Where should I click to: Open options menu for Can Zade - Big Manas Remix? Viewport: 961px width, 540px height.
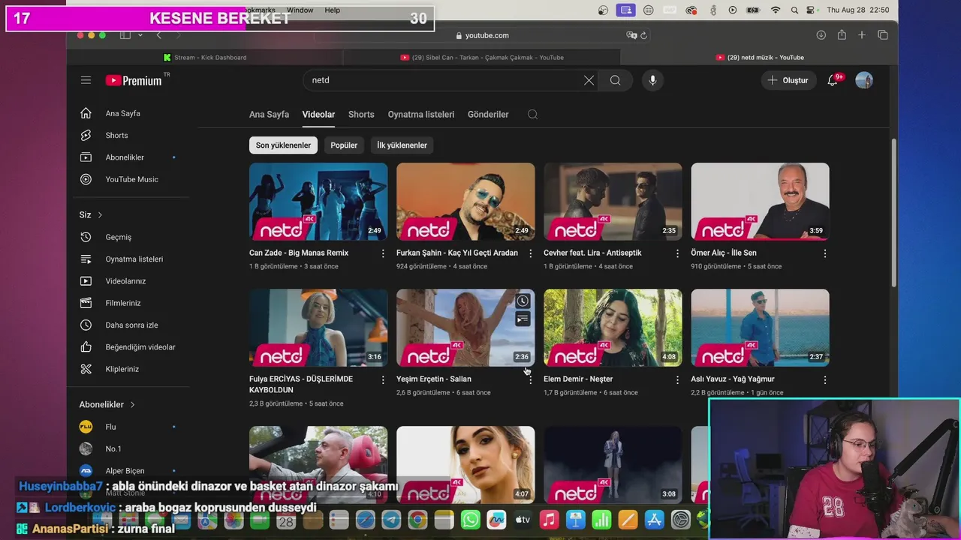coord(383,253)
